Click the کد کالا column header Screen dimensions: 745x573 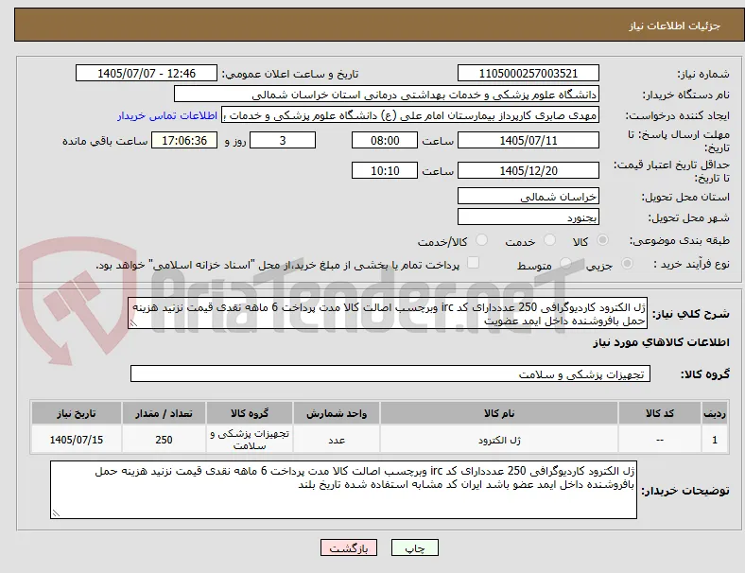point(660,413)
